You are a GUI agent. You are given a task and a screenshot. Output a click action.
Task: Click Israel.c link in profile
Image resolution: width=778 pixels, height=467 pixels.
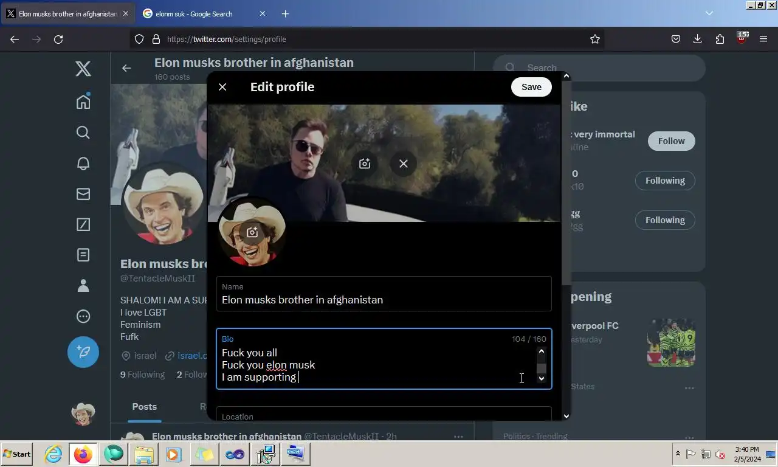(192, 356)
